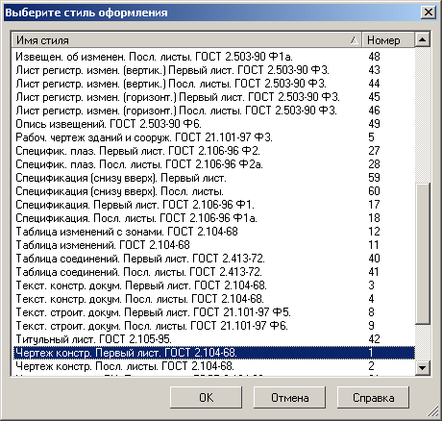Screen dimensions: 442x421
Task: Select Извещен. об изменен. Посл. листы row
Action: (213, 57)
